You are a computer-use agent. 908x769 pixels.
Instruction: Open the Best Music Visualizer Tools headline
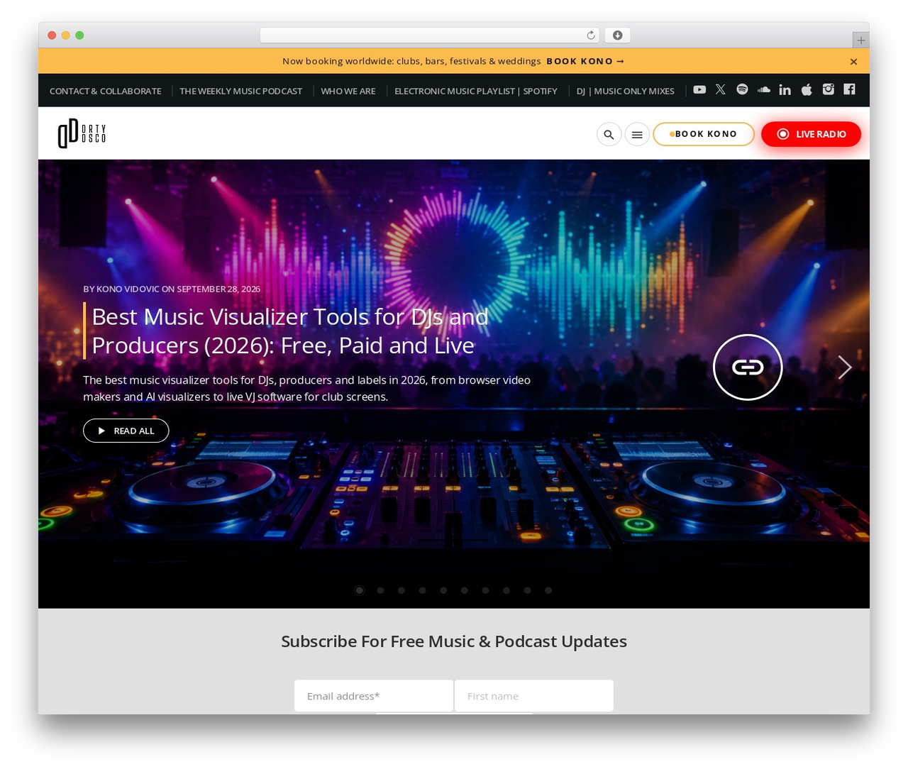coord(290,331)
